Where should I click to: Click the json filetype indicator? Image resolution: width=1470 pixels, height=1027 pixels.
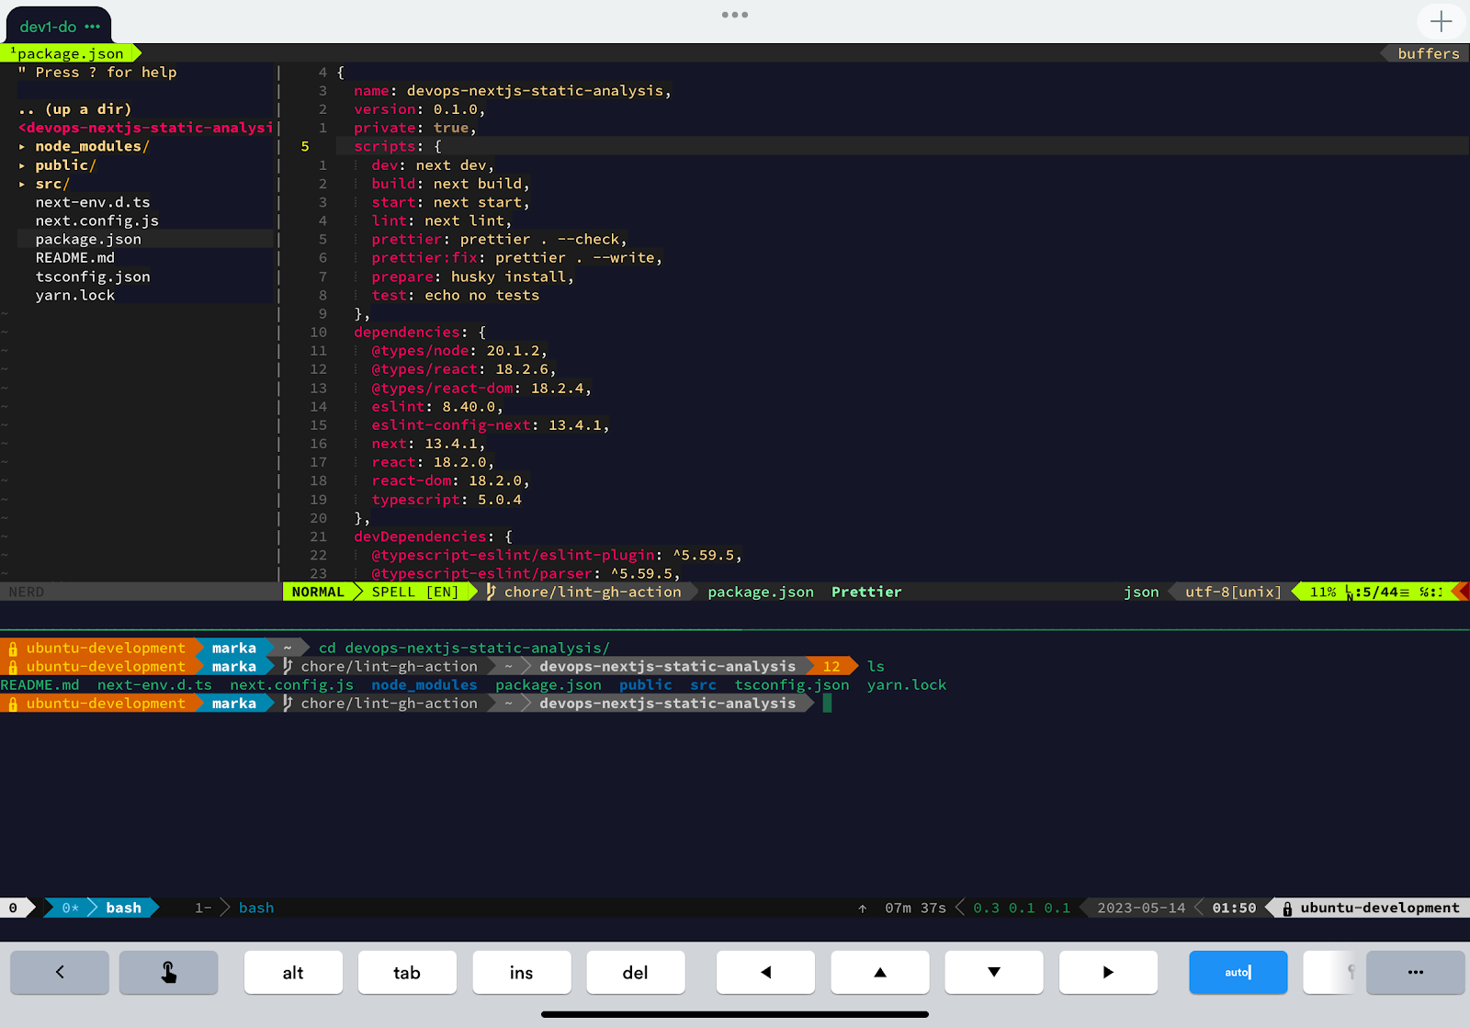point(1141,592)
